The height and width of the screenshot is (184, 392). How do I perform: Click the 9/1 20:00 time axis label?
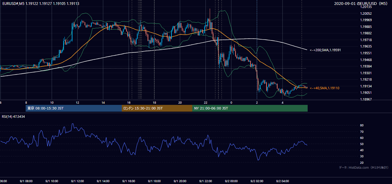click(180, 181)
